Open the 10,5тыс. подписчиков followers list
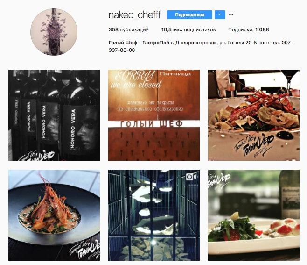307x265 pixels. pos(188,29)
